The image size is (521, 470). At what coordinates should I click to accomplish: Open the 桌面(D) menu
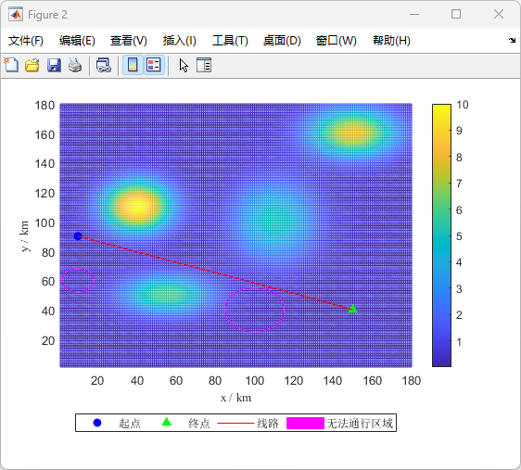tap(282, 41)
